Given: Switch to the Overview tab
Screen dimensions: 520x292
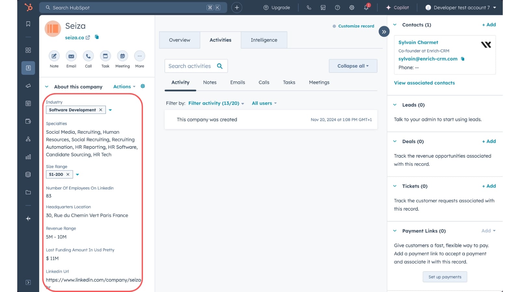Looking at the screenshot, I should click(x=179, y=40).
